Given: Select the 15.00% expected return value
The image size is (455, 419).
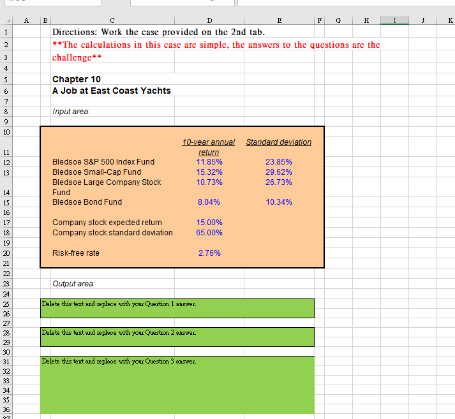Looking at the screenshot, I should point(209,223).
